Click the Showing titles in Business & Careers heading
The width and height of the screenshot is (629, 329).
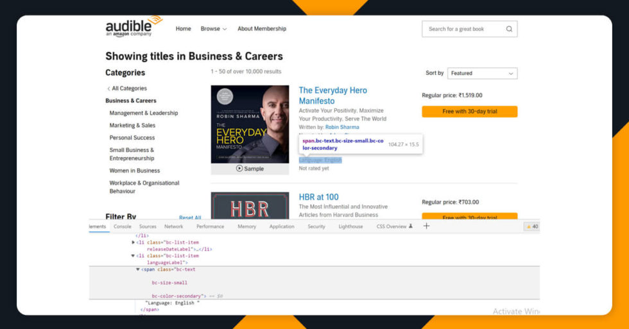pos(194,56)
